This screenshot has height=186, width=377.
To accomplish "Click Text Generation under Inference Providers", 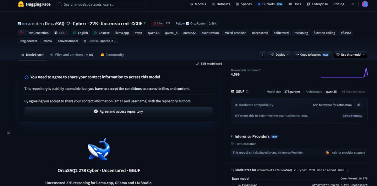I will 243,144.
